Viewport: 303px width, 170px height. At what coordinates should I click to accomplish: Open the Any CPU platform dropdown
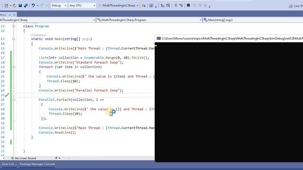coord(82,6)
